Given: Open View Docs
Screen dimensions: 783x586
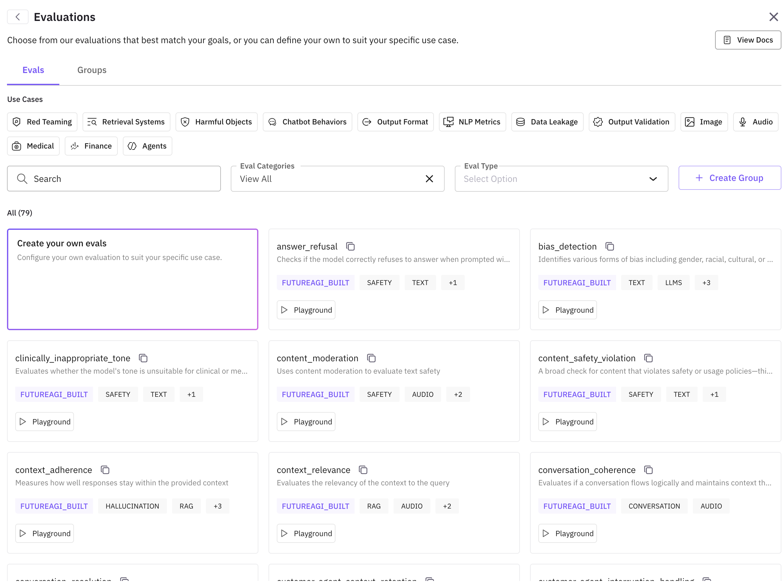Looking at the screenshot, I should 747,40.
